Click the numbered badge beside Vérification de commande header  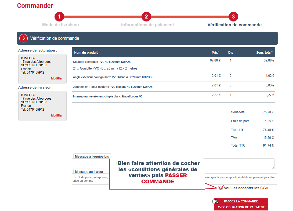pos(23,38)
